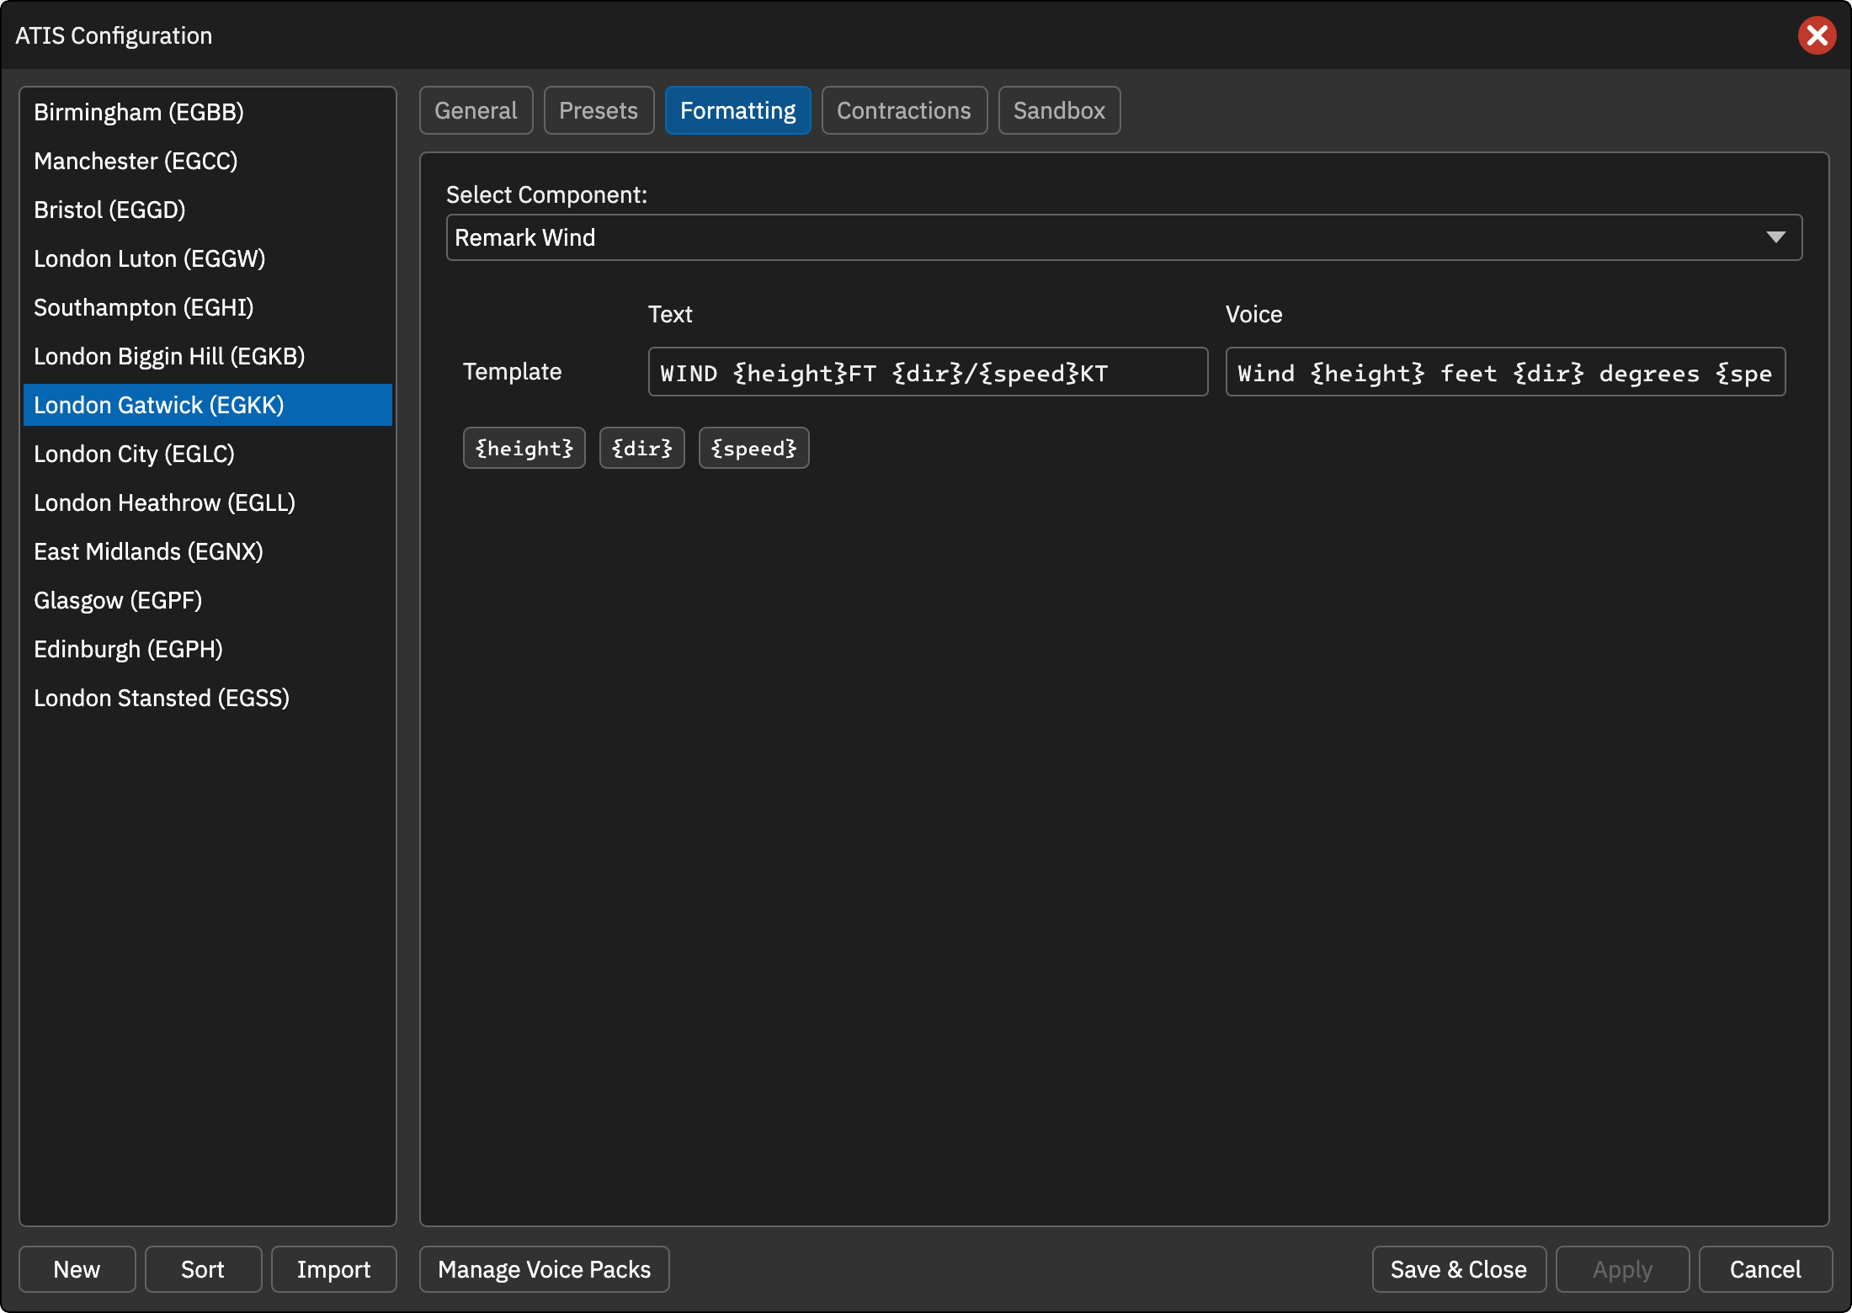Choose Southampton (EGHI)
The width and height of the screenshot is (1852, 1313).
(x=208, y=307)
